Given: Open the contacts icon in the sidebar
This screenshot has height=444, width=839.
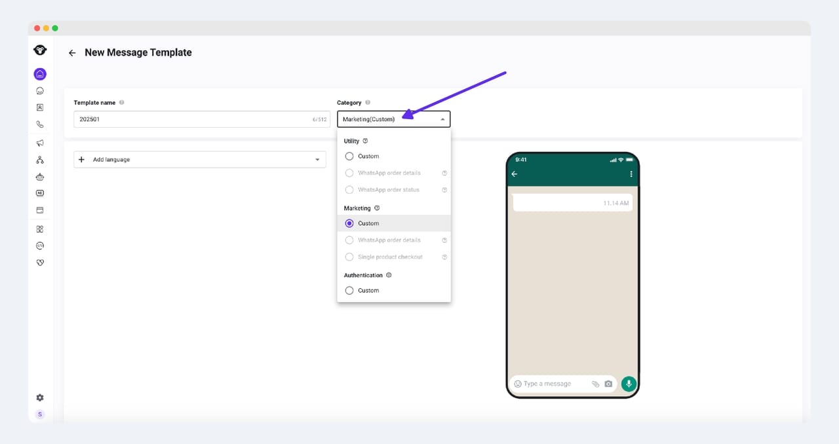Looking at the screenshot, I should pyautogui.click(x=40, y=107).
